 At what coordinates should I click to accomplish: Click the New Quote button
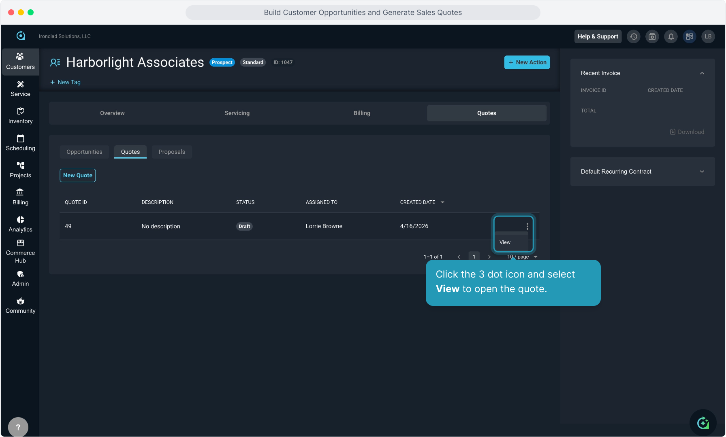(x=78, y=175)
